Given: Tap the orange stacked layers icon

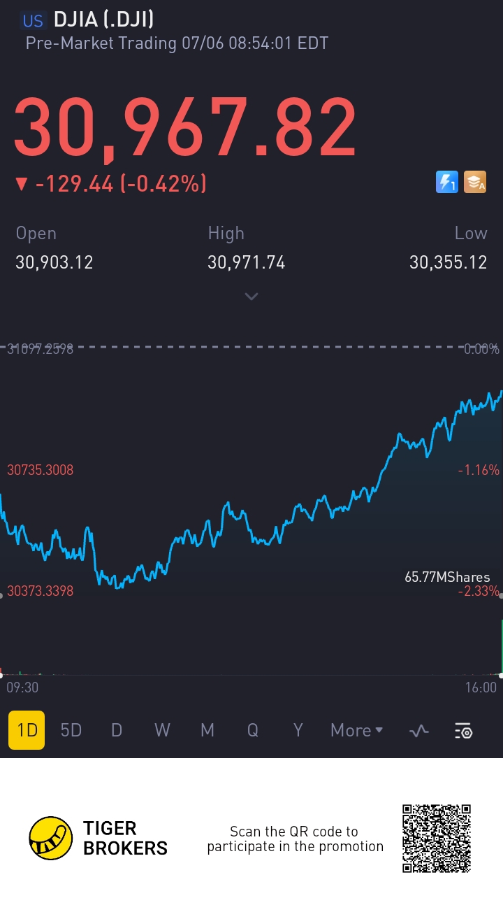Looking at the screenshot, I should tap(475, 182).
